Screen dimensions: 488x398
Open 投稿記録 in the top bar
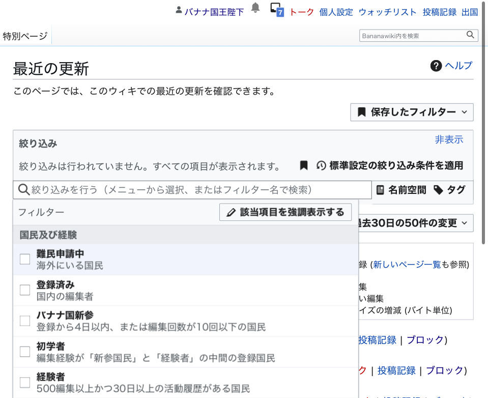tap(440, 12)
